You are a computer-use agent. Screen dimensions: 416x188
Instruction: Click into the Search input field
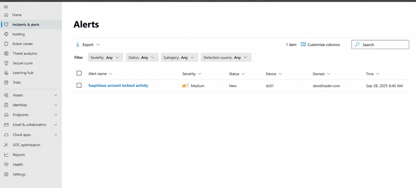point(380,44)
